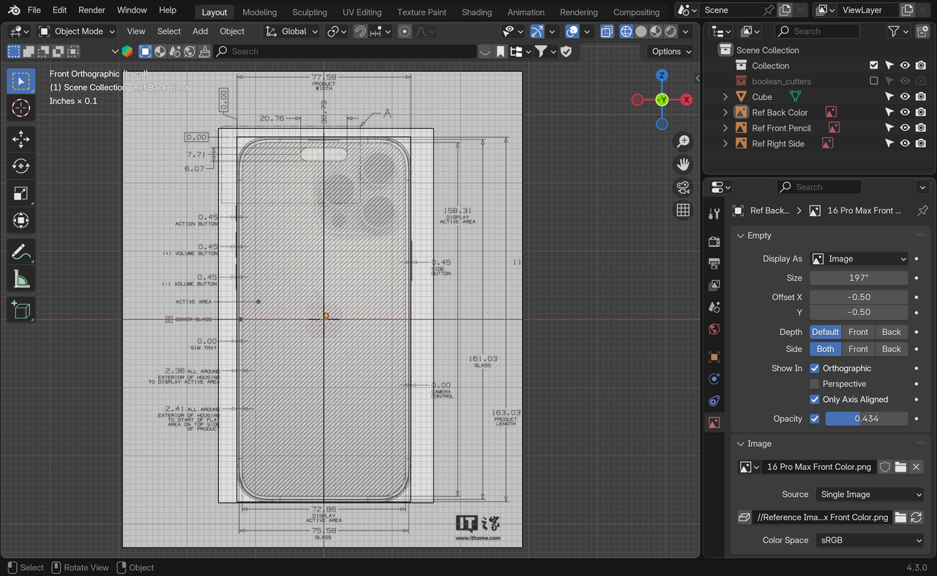Open the Object Data image tab

coord(714,422)
